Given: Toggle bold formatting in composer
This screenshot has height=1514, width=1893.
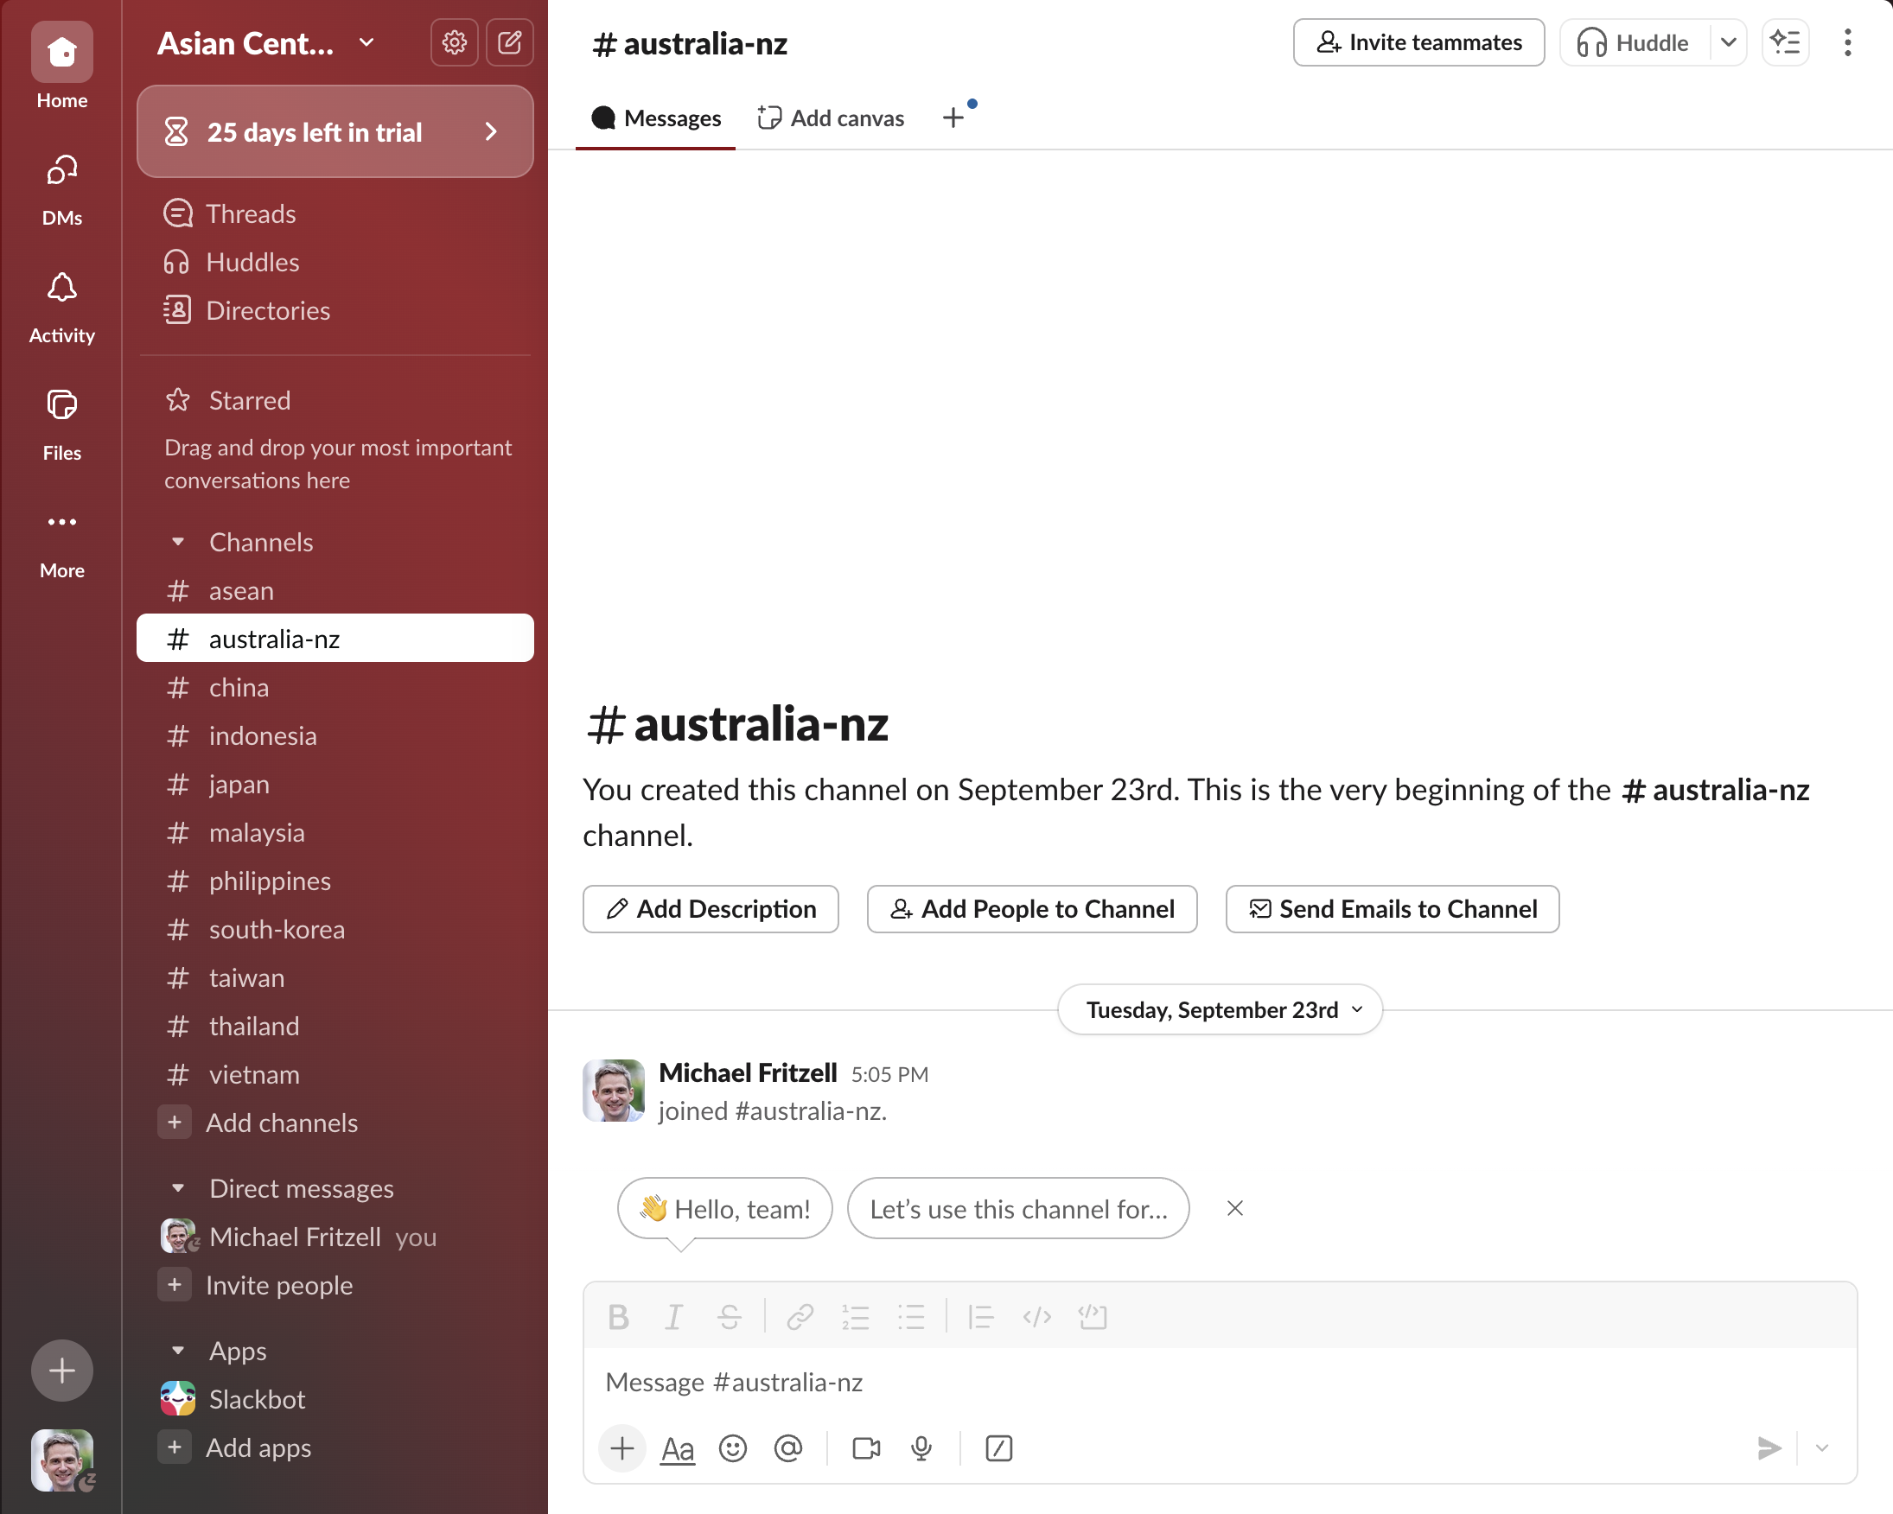Looking at the screenshot, I should pyautogui.click(x=618, y=1316).
